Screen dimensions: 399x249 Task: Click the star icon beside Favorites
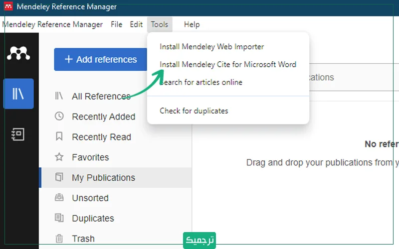coord(59,157)
